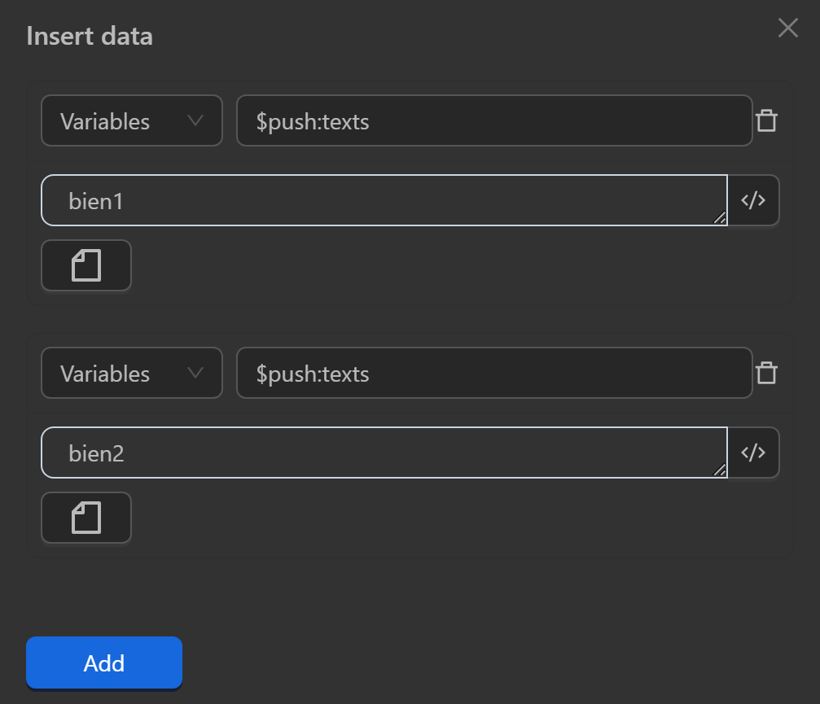Click the Insert data dialog title

tap(90, 36)
